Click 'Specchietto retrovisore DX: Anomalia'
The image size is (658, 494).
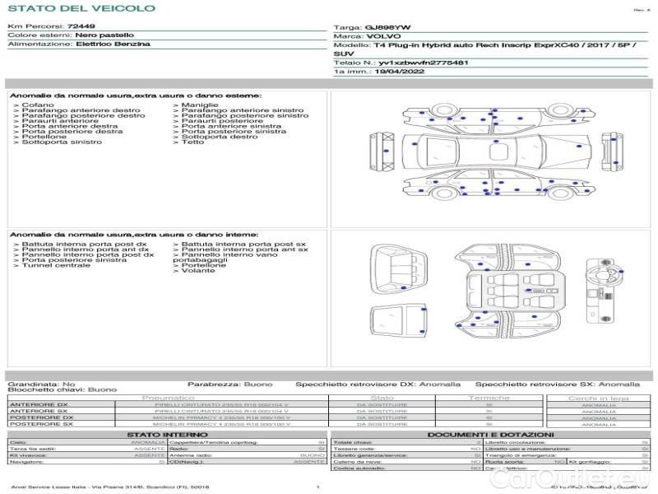(378, 384)
